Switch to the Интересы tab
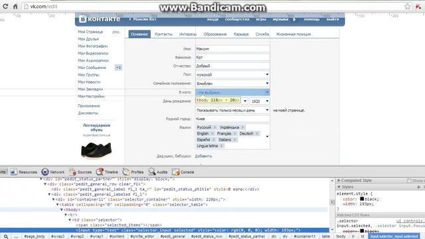This screenshot has height=239, width=425. (188, 34)
